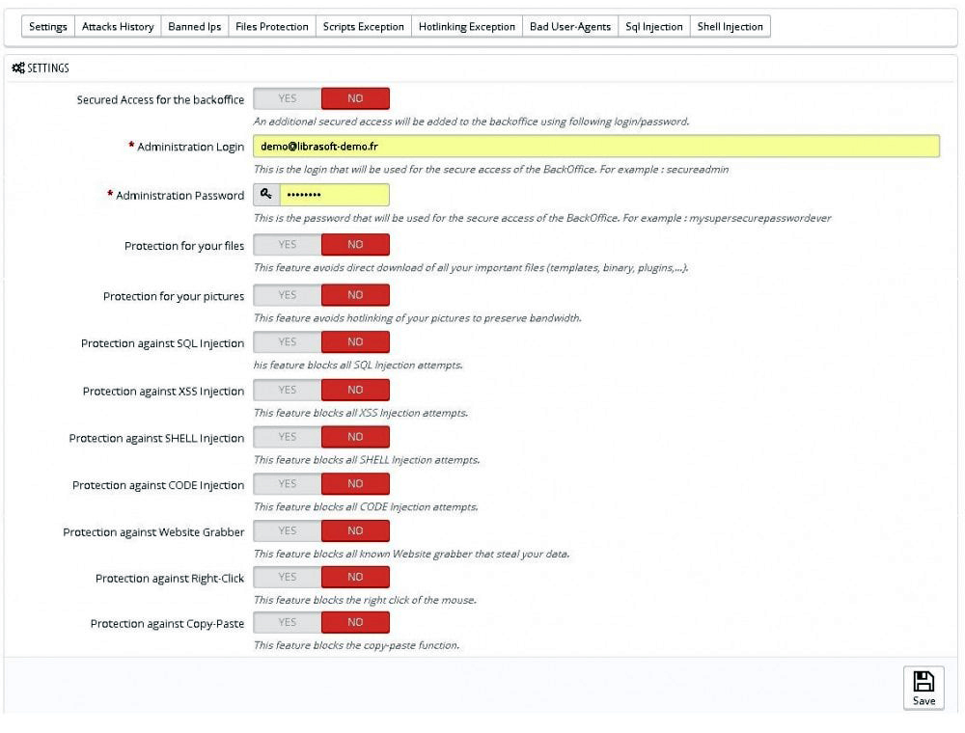View the Bad User-Agents tab

(x=570, y=26)
